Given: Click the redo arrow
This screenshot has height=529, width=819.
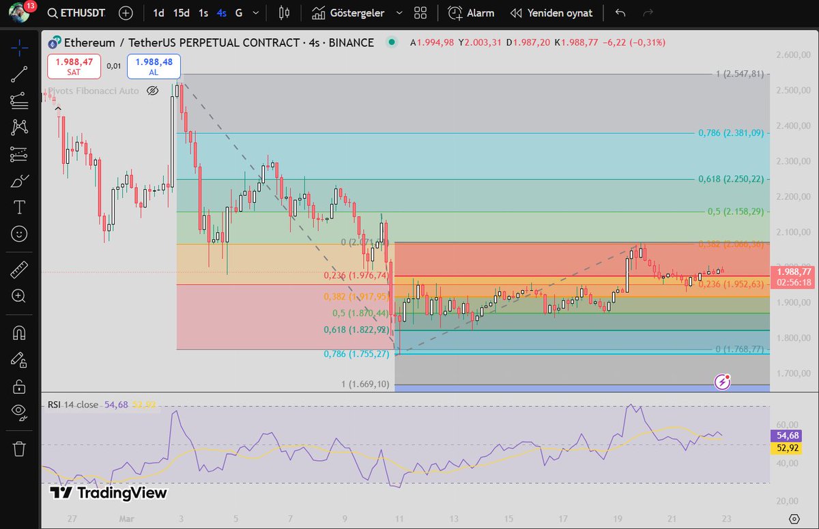Looking at the screenshot, I should 648,13.
